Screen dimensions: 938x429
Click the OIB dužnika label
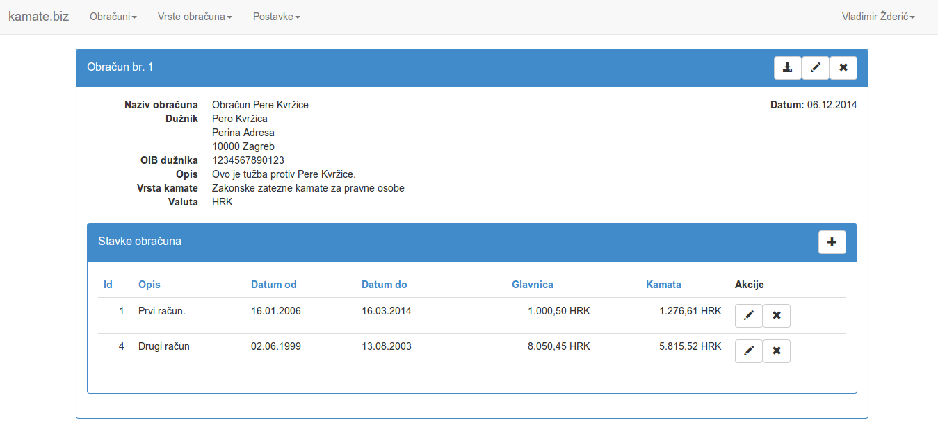170,160
